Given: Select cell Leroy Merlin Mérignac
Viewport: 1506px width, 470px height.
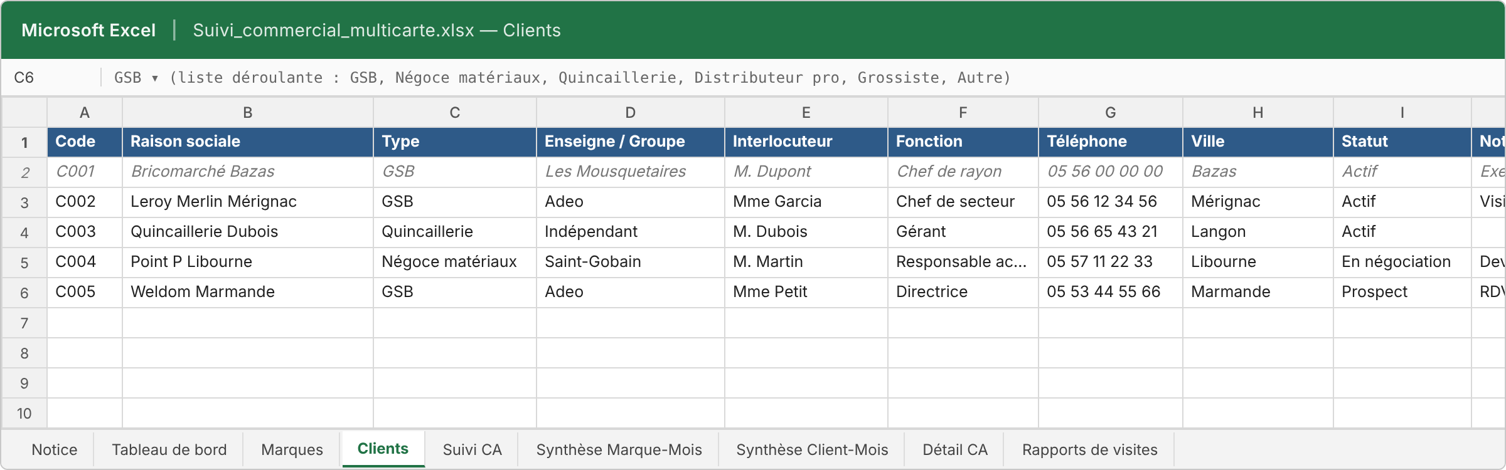Looking at the screenshot, I should 248,202.
